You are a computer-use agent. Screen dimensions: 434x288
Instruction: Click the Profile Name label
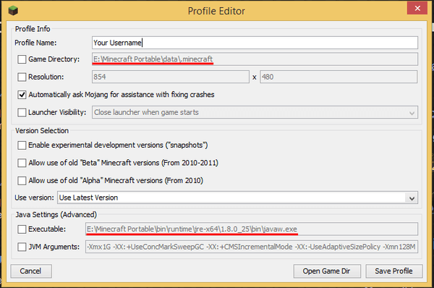coord(35,43)
